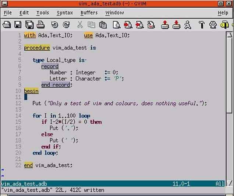Place the cursor on the 'end vim_ada_test;' line

tap(48, 165)
